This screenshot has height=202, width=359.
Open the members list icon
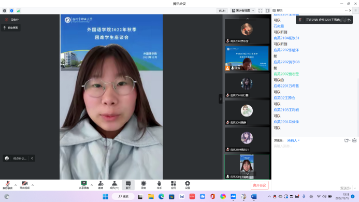pos(114,185)
